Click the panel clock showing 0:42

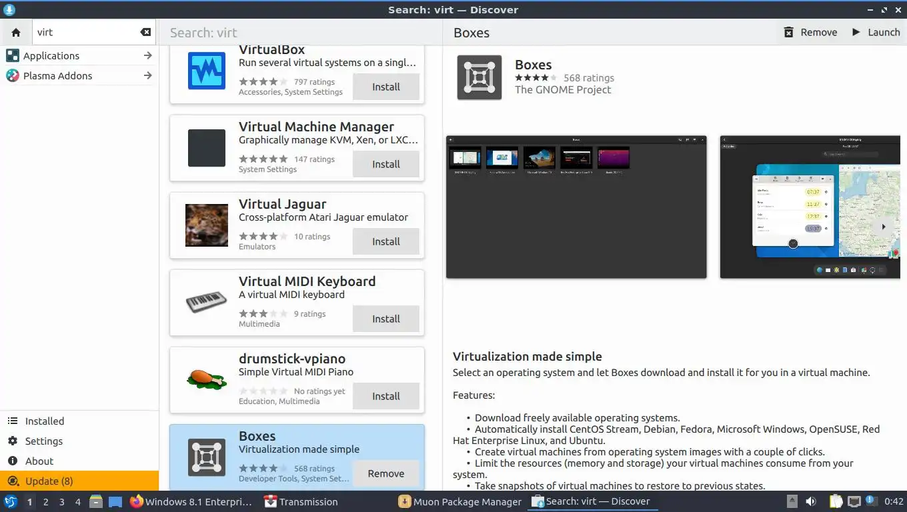(x=894, y=501)
